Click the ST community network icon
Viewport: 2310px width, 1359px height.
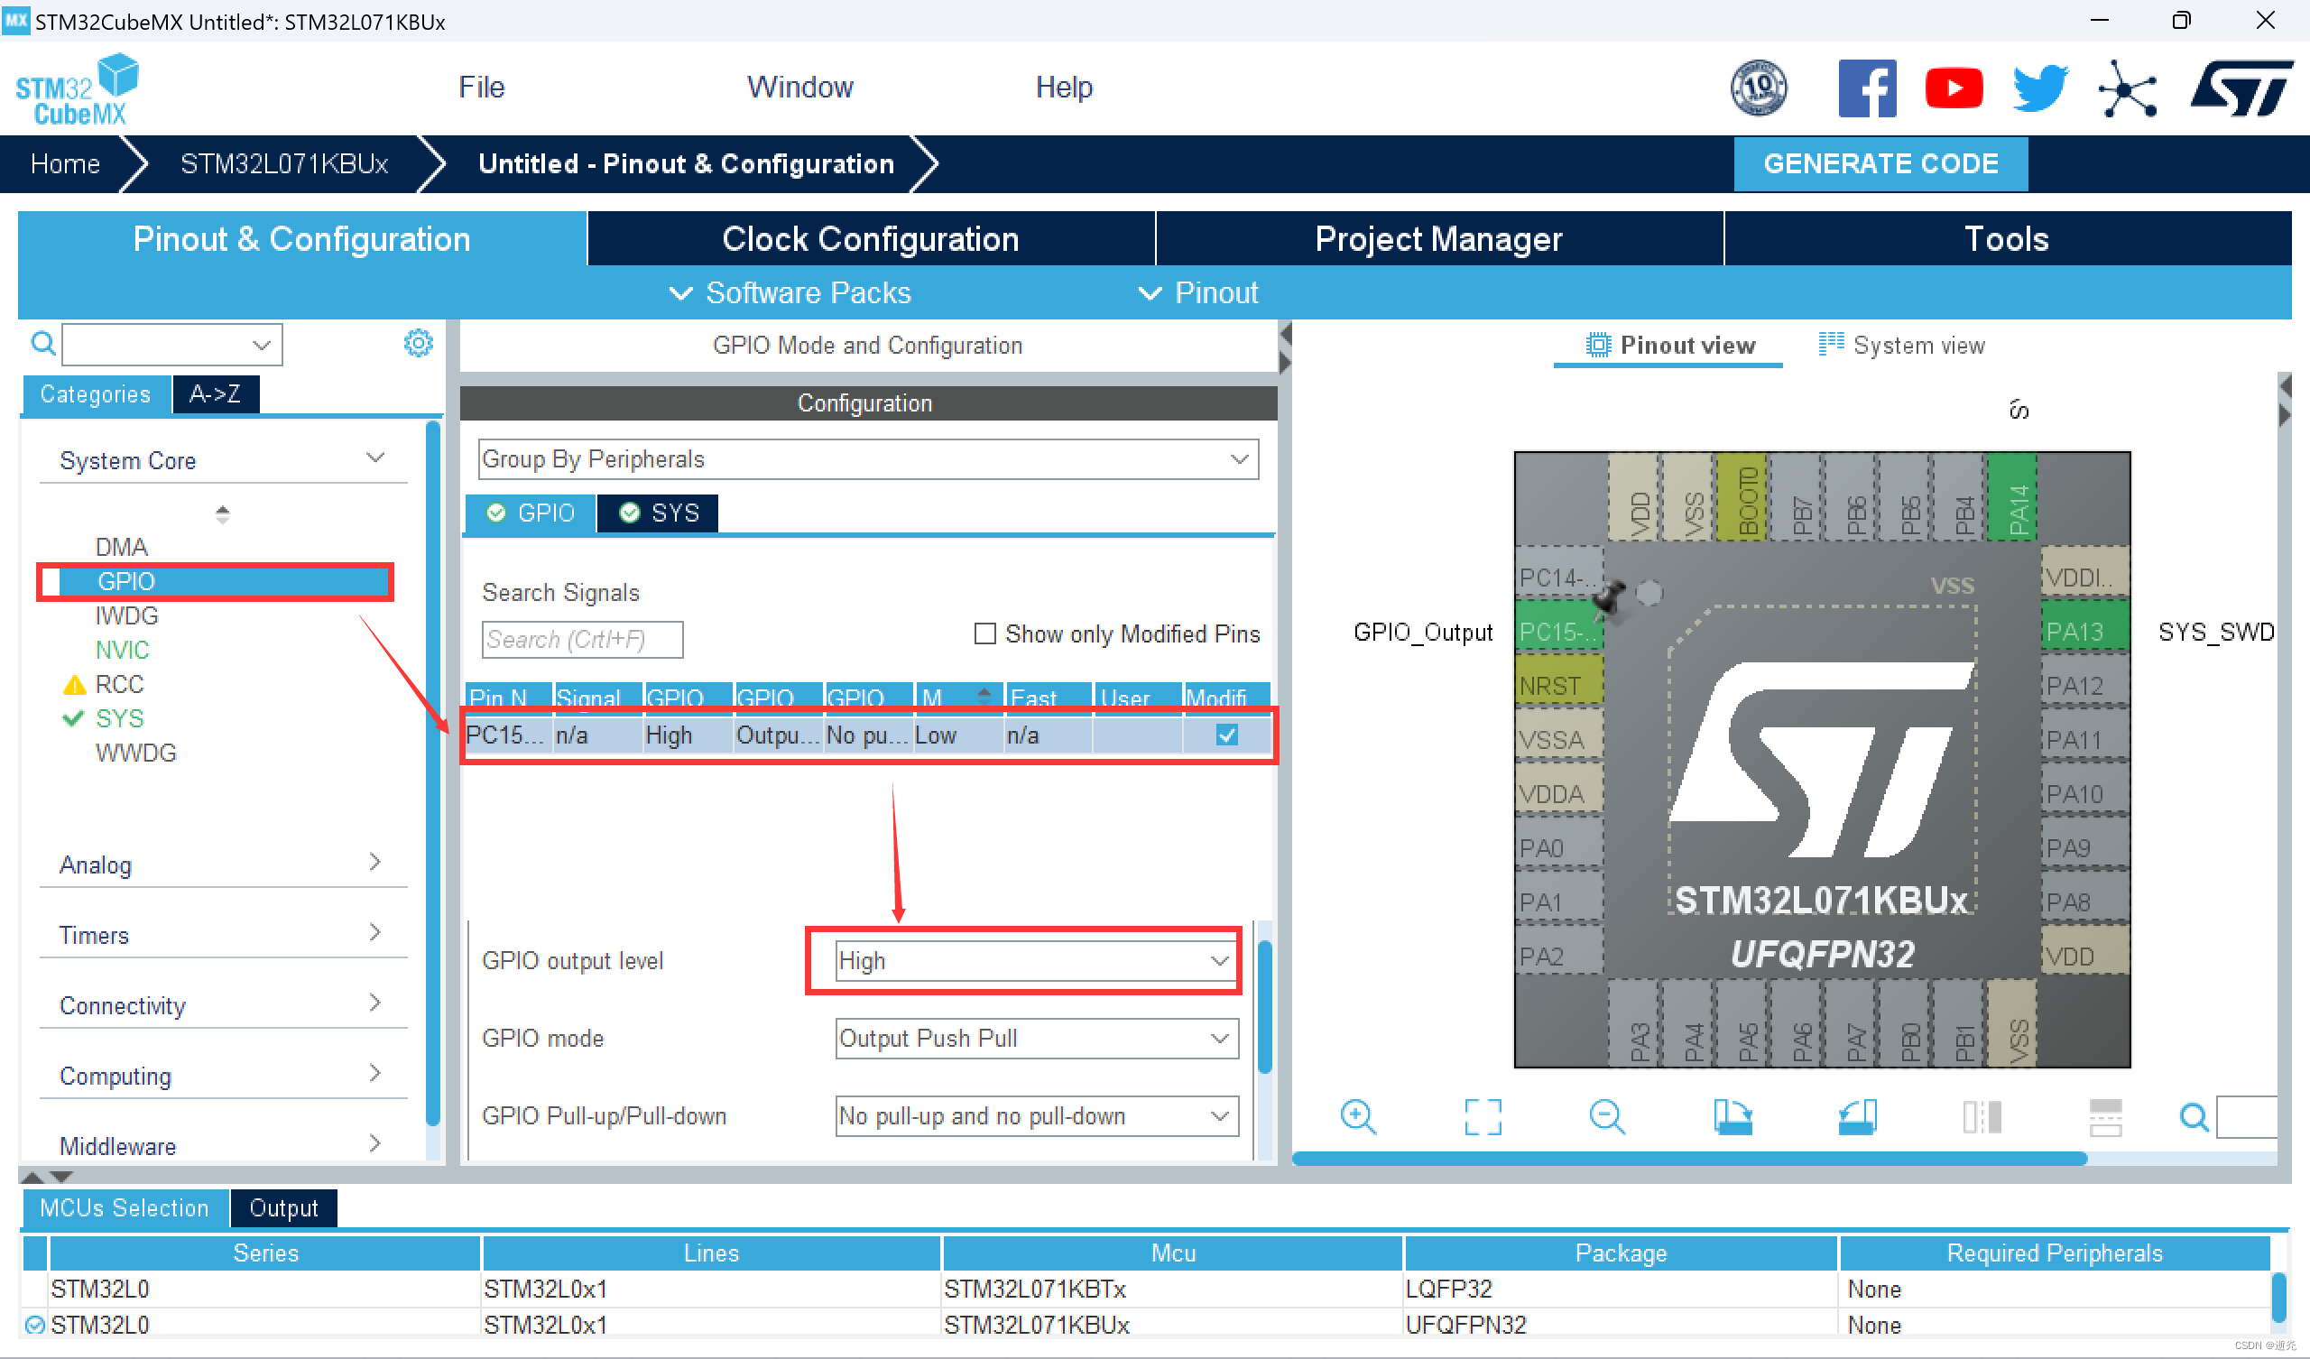[x=2127, y=90]
